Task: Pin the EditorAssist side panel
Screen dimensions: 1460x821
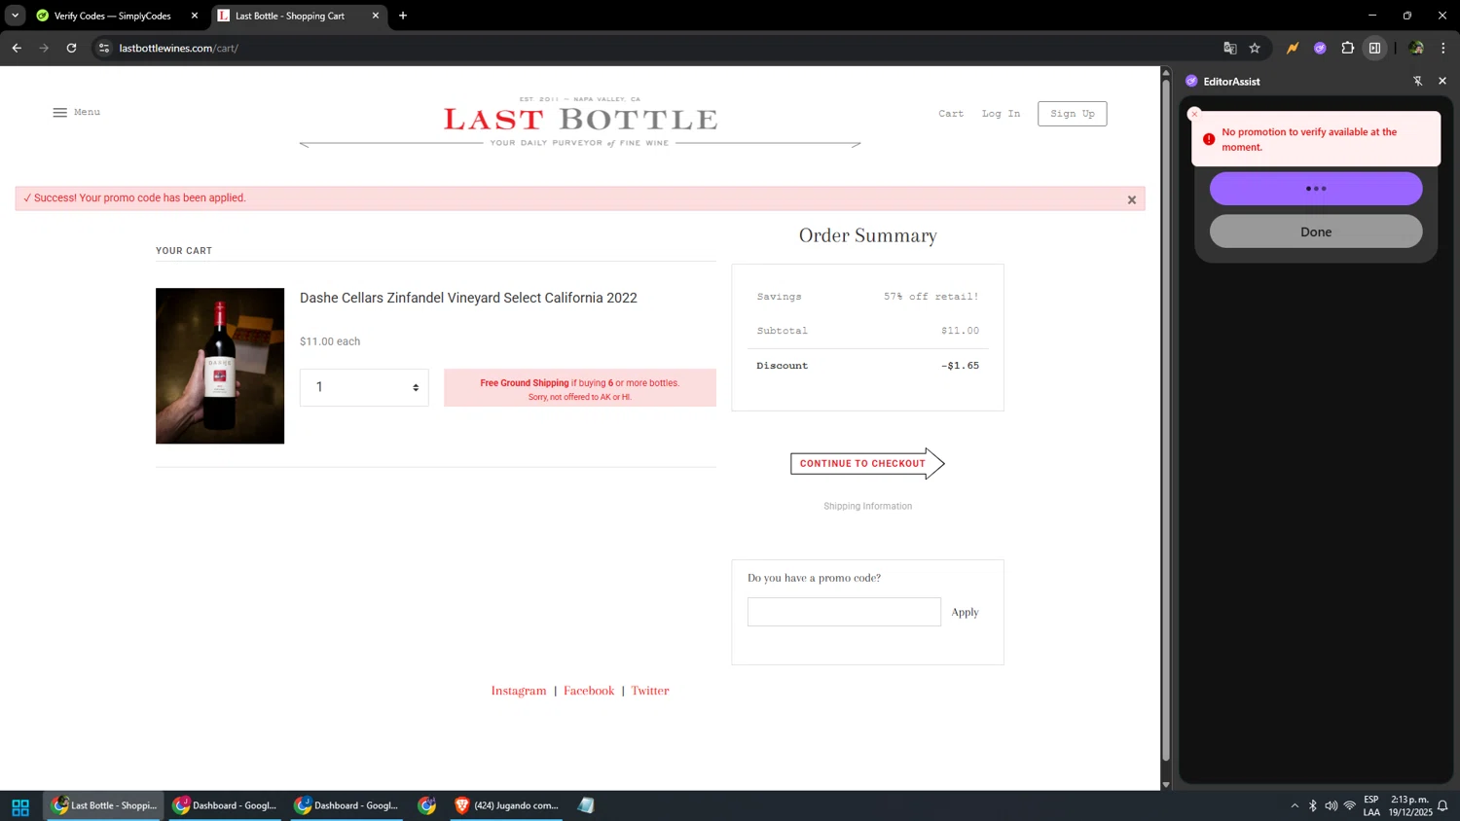Action: tap(1417, 82)
